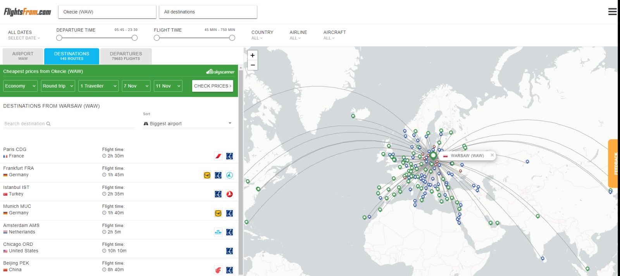Click the left departure time slider handle
Viewport: 620px width, 276px height.
pos(59,38)
